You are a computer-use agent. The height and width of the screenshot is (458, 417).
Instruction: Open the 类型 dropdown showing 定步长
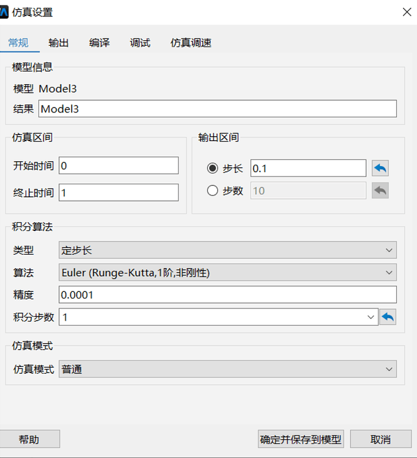coord(227,250)
